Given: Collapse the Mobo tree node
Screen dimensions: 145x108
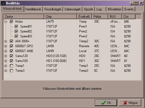Looking at the screenshot, I should (x=6, y=22).
